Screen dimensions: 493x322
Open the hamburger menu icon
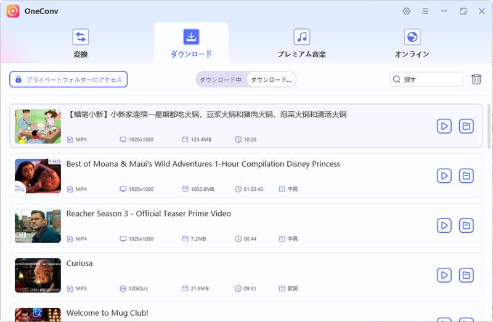pyautogui.click(x=425, y=11)
